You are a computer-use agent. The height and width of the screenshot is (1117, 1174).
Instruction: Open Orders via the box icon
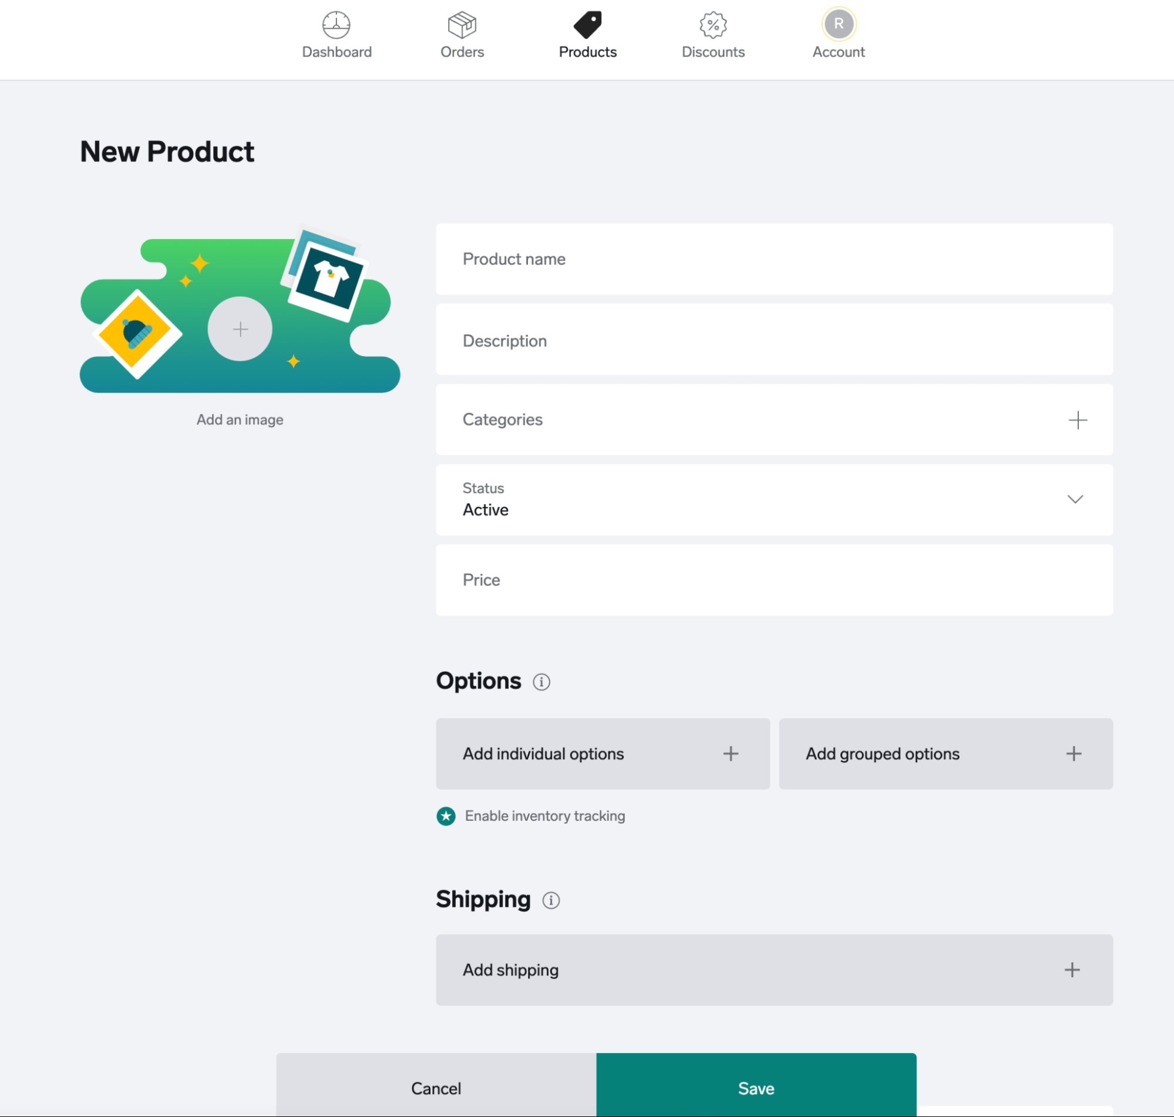[462, 25]
